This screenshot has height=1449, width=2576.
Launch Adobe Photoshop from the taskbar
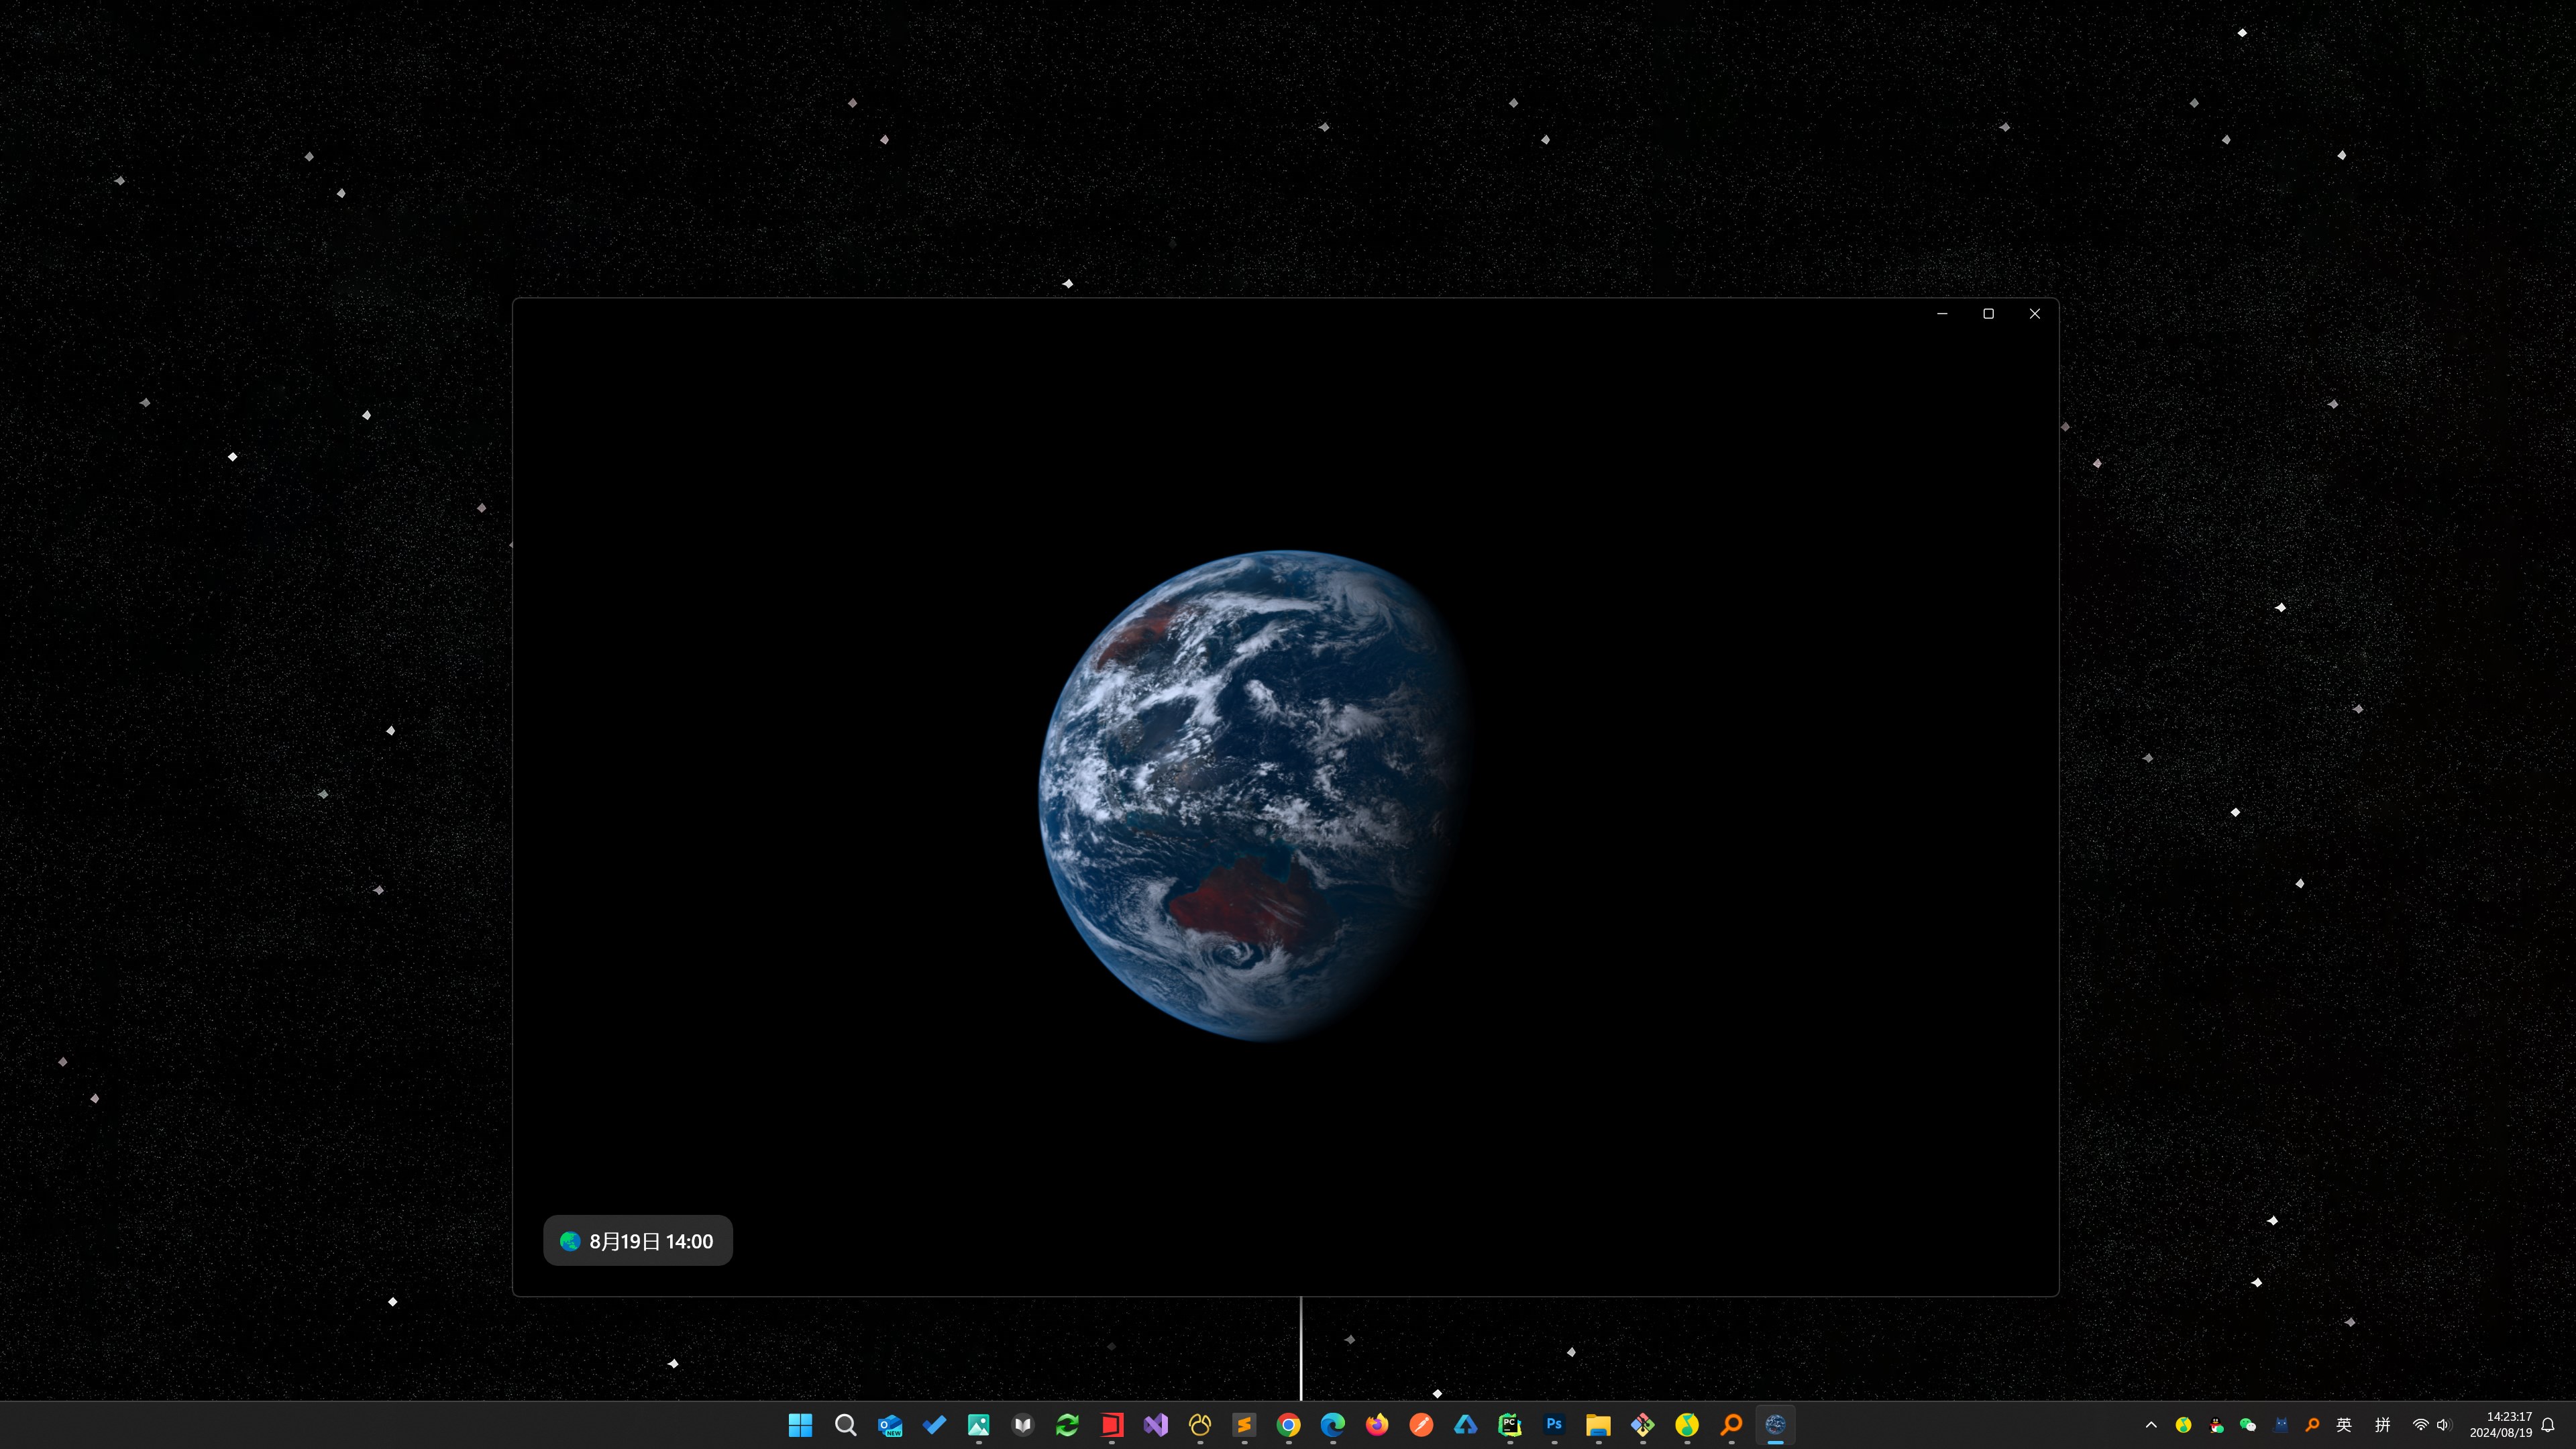[1553, 1424]
